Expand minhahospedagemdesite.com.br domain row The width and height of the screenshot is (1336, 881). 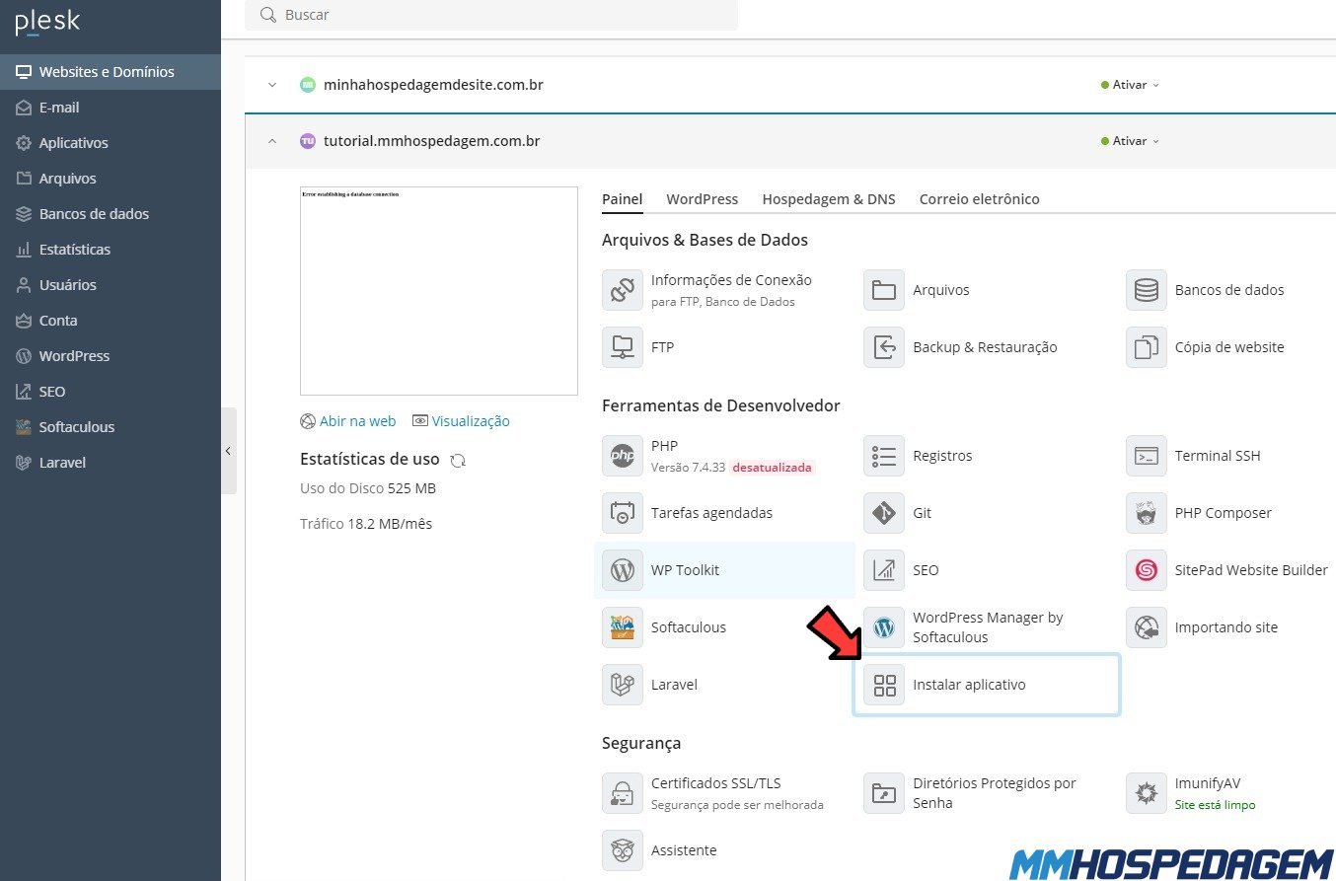pos(272,85)
